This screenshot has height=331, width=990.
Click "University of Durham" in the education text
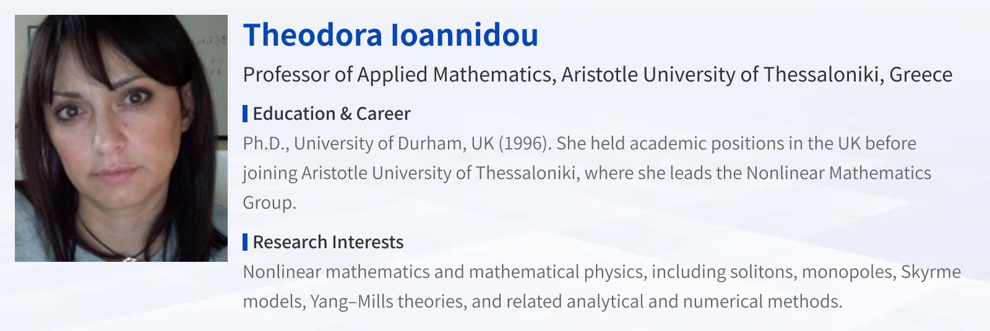(378, 143)
